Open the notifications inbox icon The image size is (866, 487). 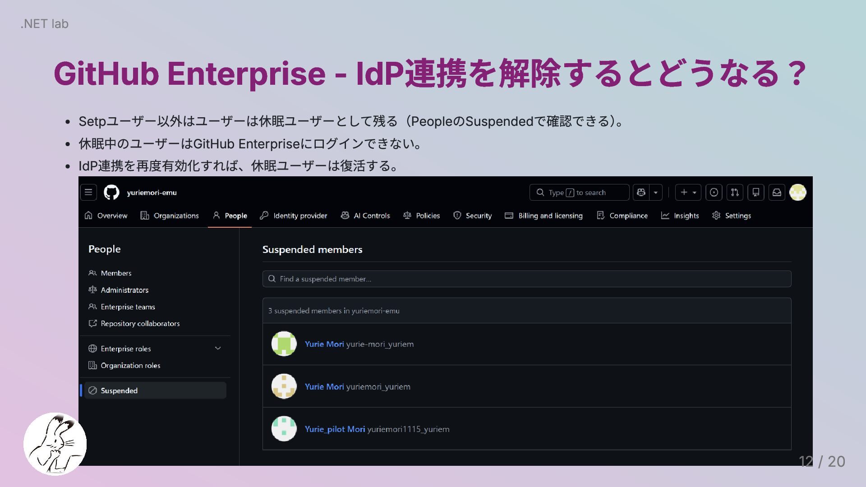coord(777,193)
